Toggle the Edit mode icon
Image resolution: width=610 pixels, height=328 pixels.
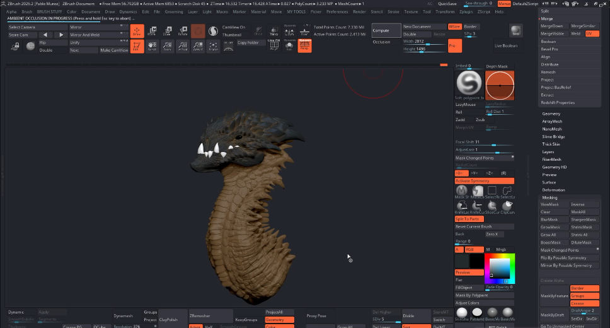[137, 46]
